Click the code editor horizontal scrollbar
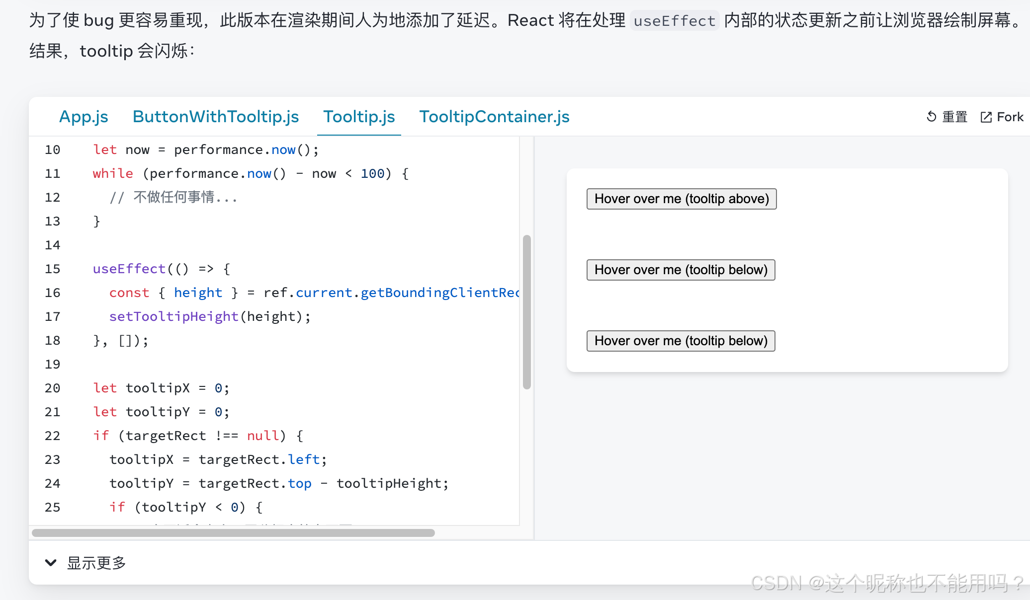1030x600 pixels. point(233,533)
